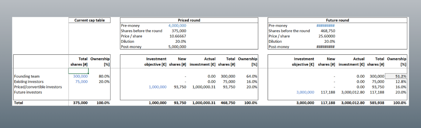
Task: Click the Current cap table total 100.0%
Action: click(103, 103)
